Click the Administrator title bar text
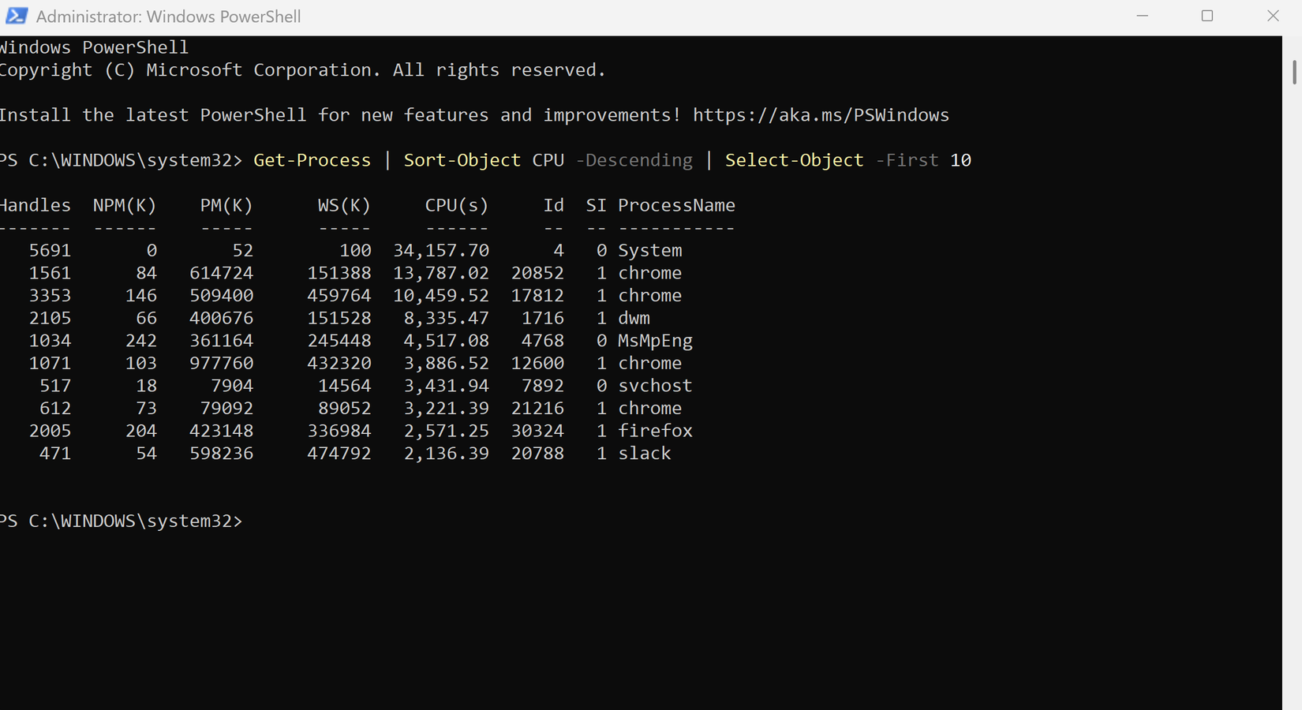This screenshot has width=1302, height=710. pyautogui.click(x=167, y=16)
